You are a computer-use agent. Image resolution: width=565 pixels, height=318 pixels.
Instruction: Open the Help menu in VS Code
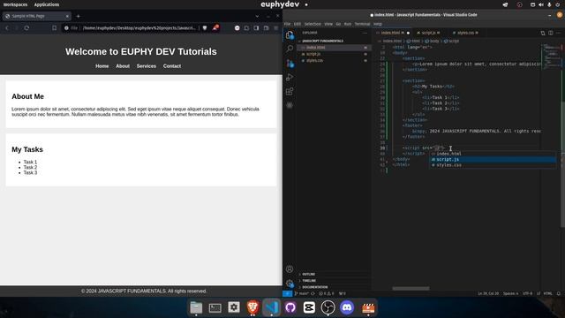(377, 24)
